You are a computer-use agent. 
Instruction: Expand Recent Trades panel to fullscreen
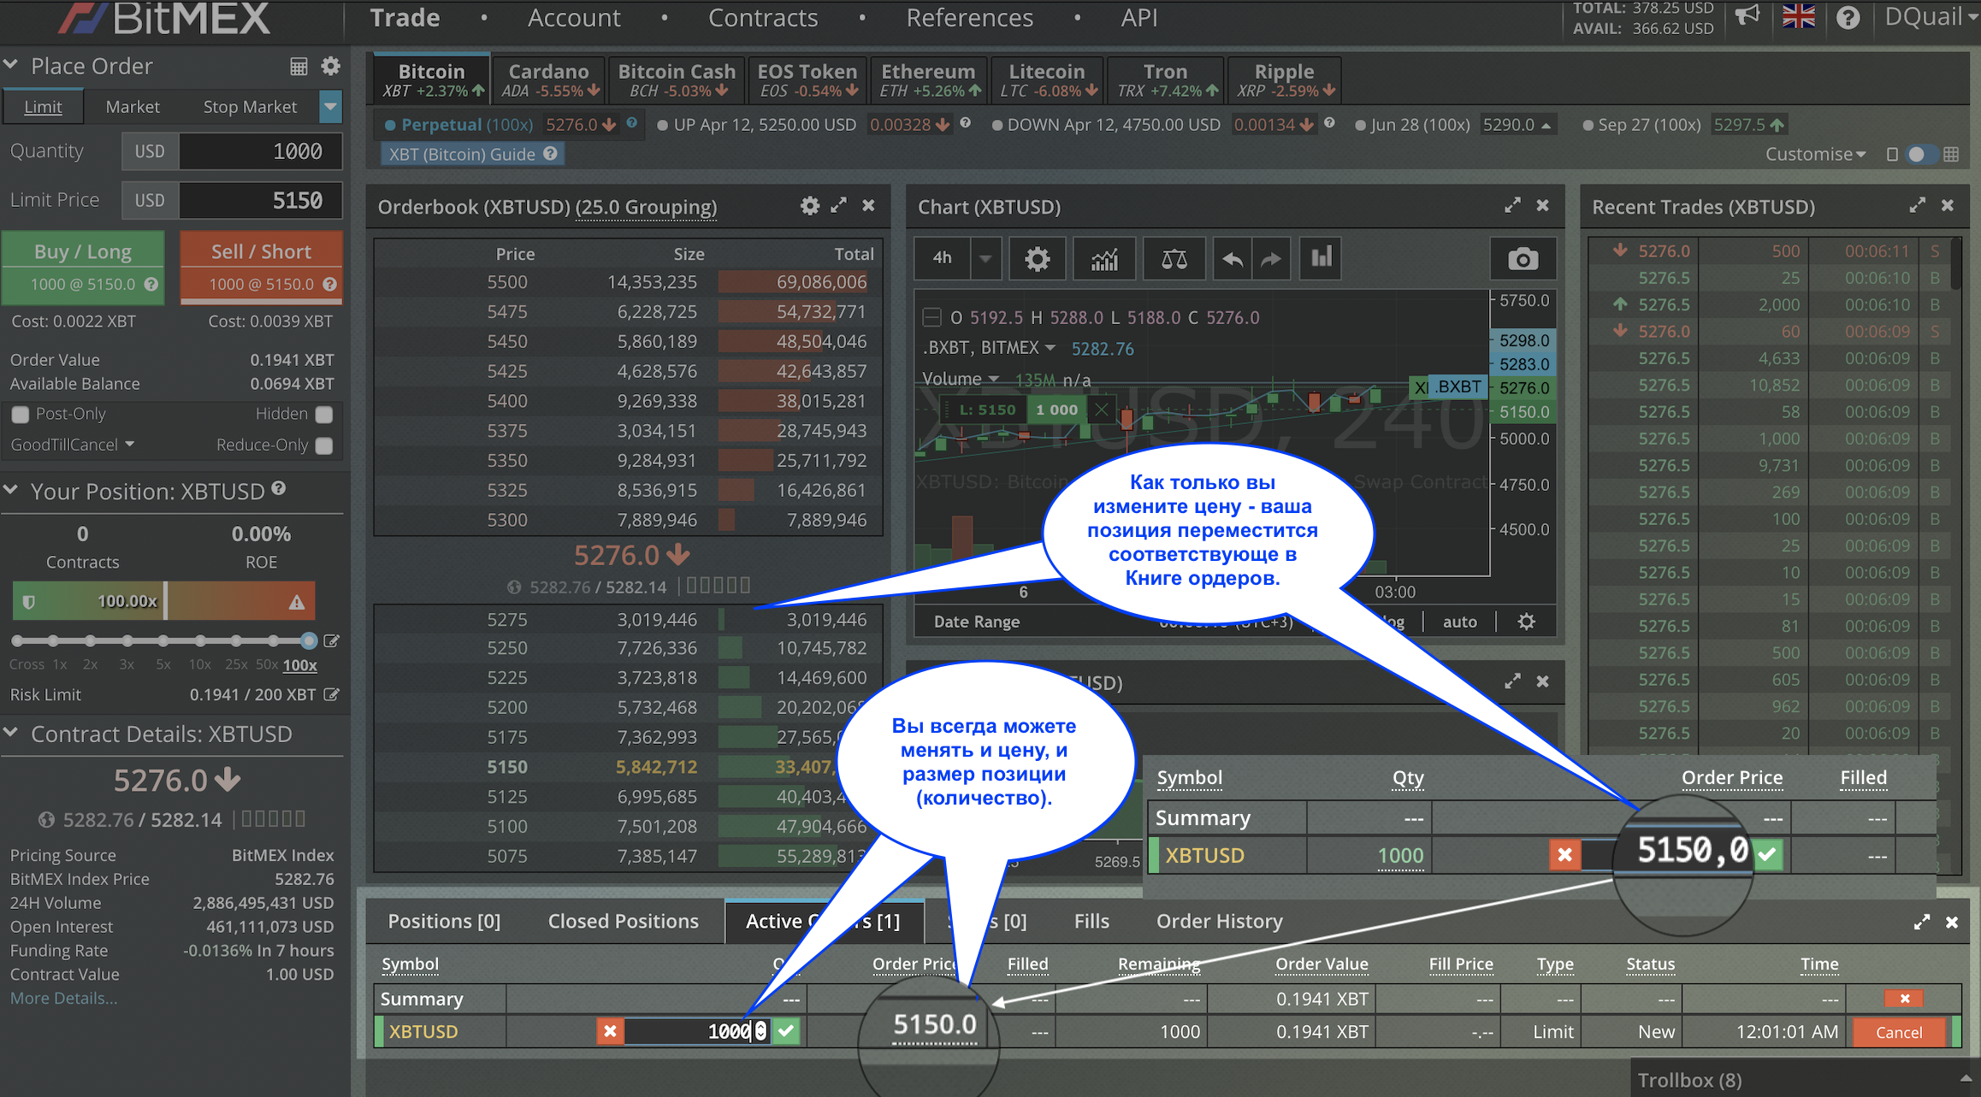[1917, 206]
